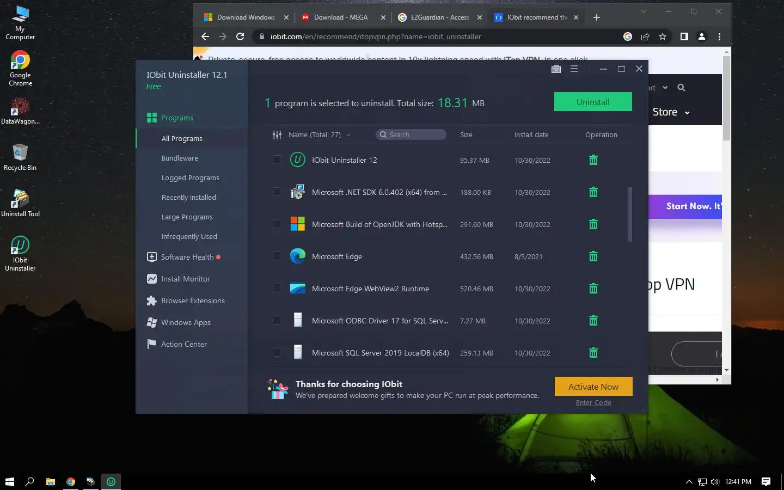Tick the checkbox for Microsoft .NET SDK 6.0.402
Viewport: 784px width, 490px height.
click(277, 192)
